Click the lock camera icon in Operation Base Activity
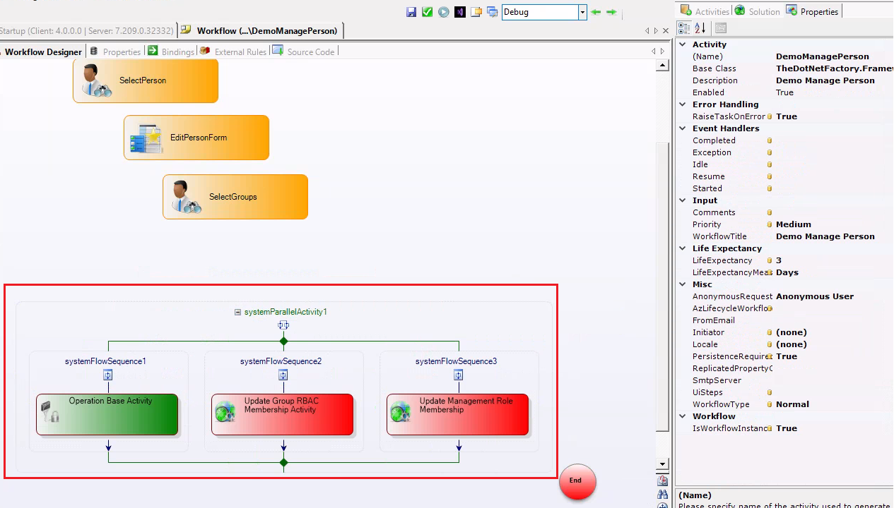The width and height of the screenshot is (894, 508). point(49,411)
